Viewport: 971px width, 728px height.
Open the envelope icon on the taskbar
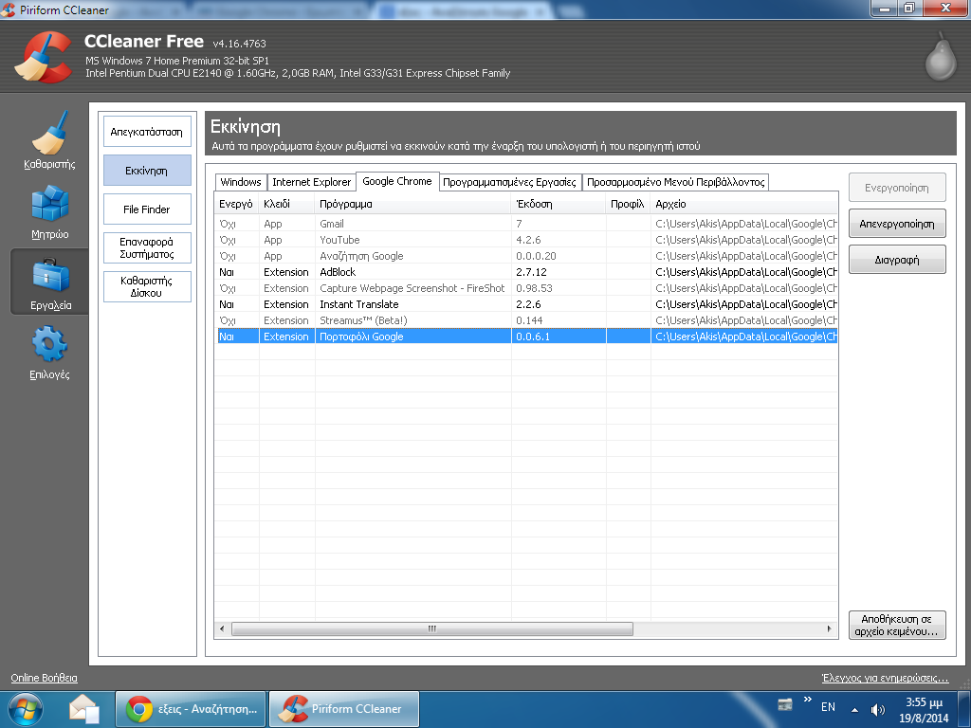(84, 708)
